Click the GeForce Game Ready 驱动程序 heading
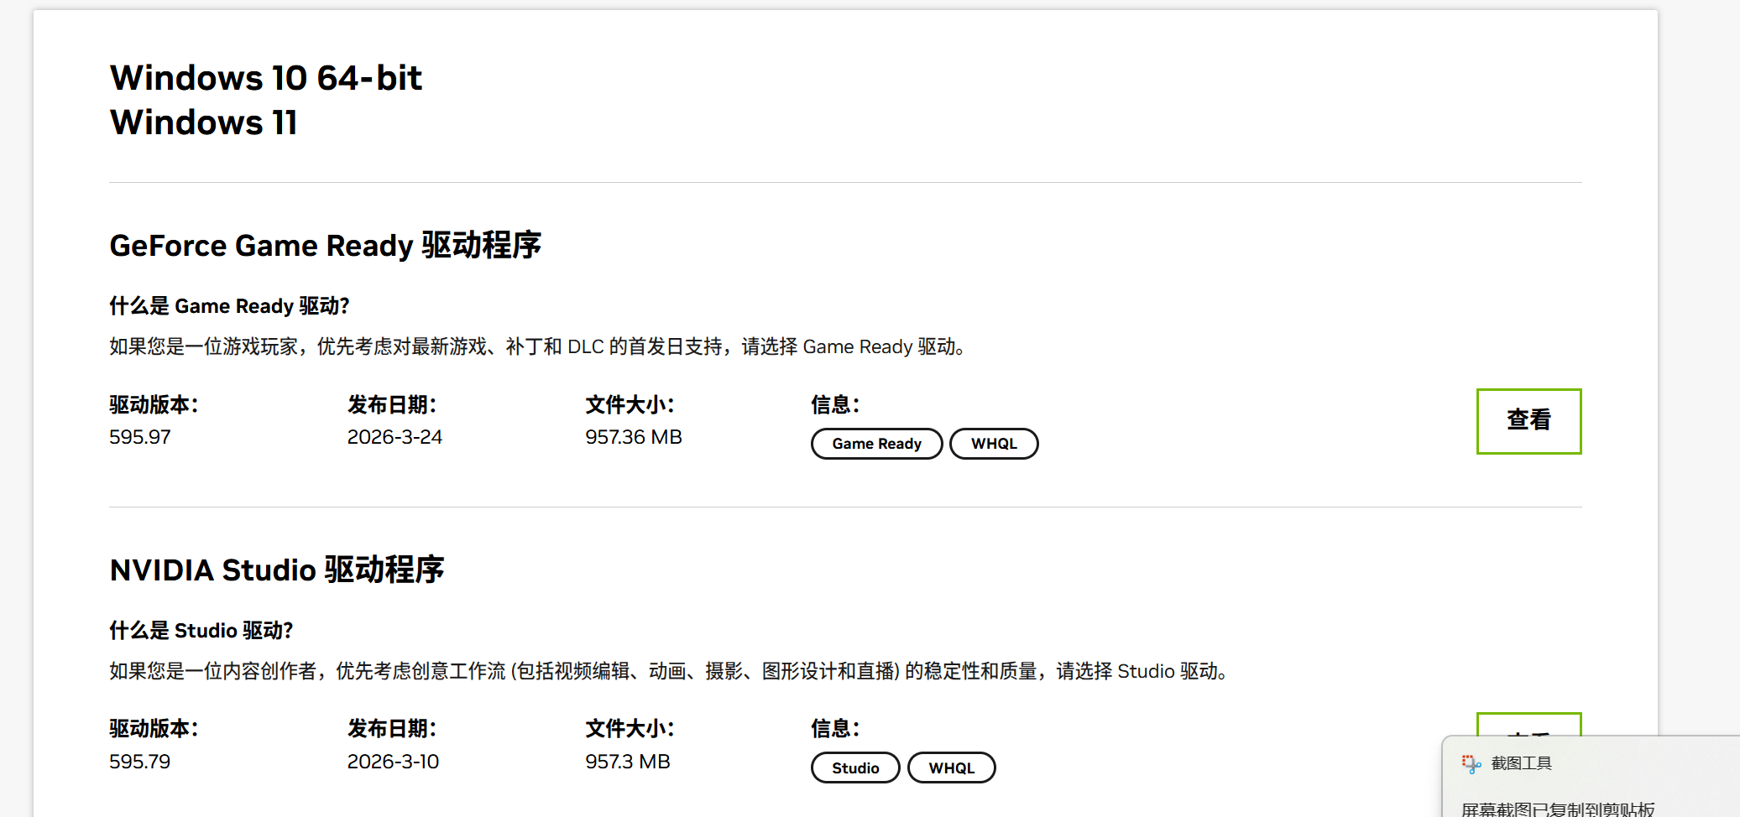 pyautogui.click(x=325, y=246)
